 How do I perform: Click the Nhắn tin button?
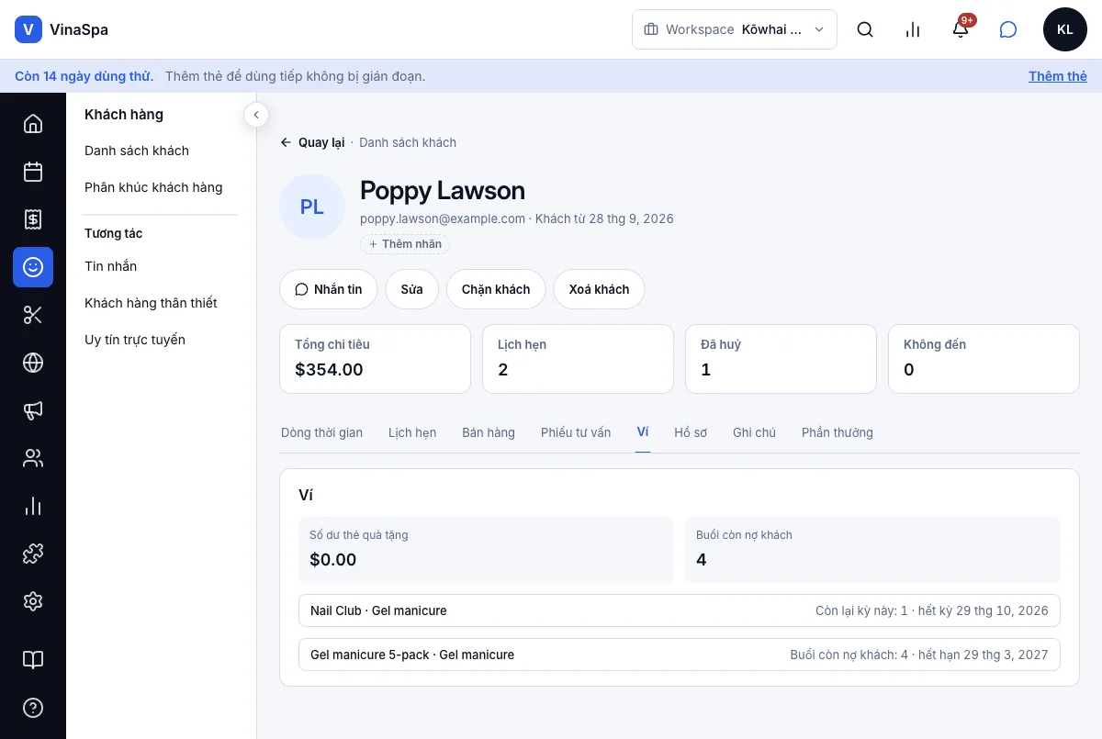tap(329, 289)
